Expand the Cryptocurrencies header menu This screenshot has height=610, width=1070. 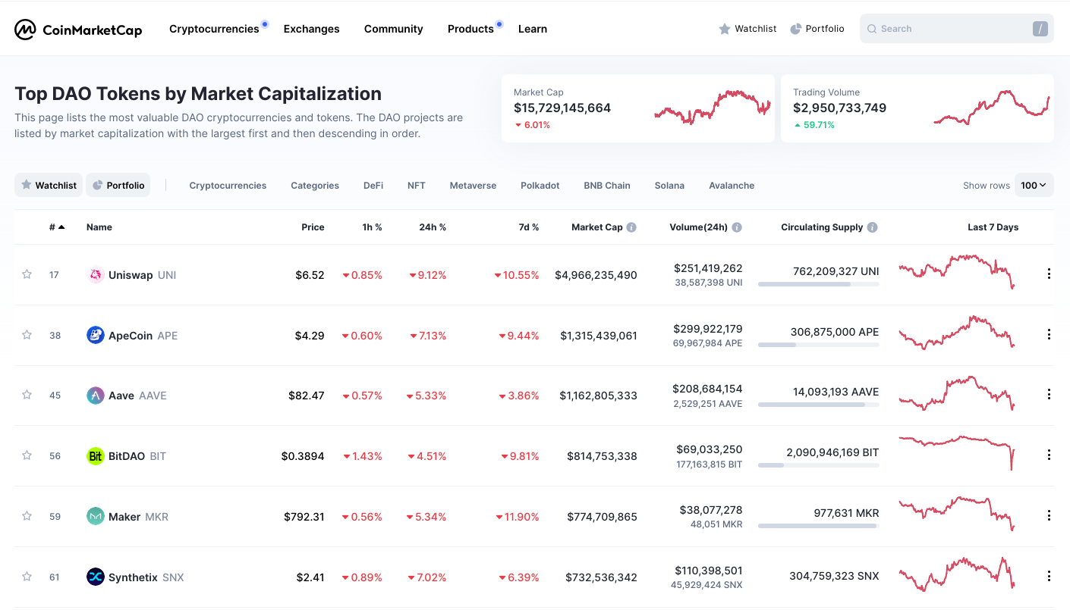214,29
